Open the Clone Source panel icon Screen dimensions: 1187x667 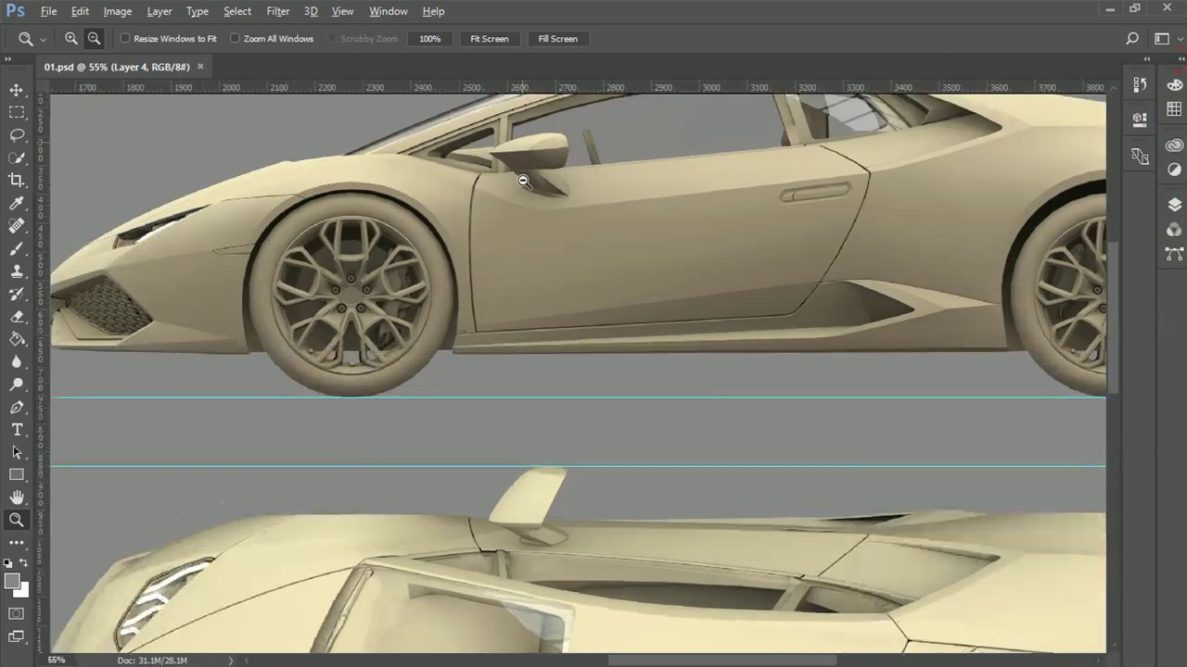[1140, 156]
